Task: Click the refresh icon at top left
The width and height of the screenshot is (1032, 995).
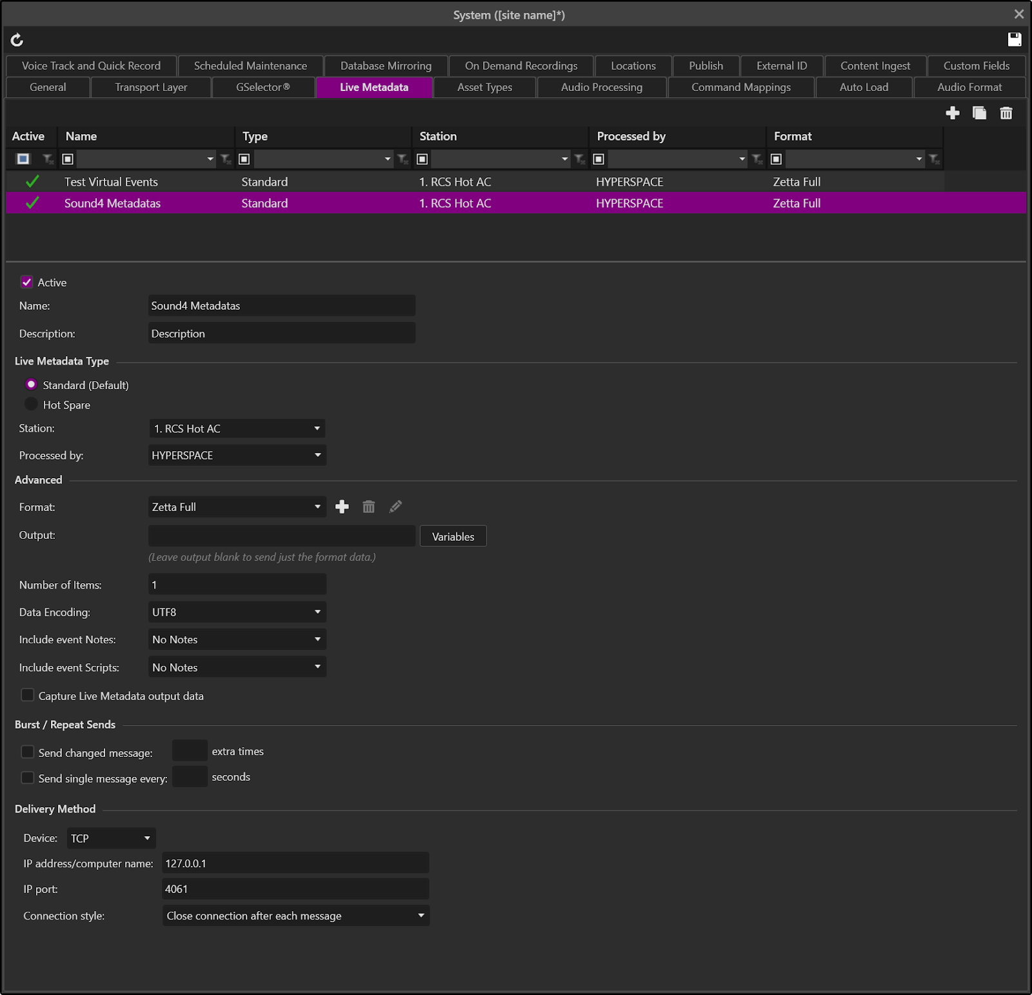Action: (17, 40)
